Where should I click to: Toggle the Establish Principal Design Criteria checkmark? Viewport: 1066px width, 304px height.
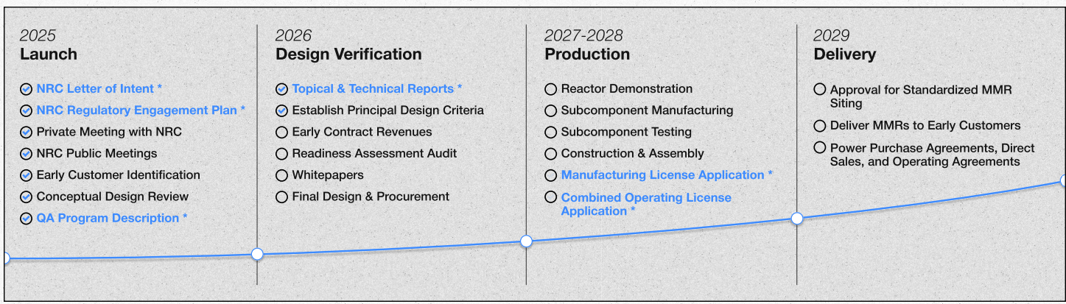(281, 111)
